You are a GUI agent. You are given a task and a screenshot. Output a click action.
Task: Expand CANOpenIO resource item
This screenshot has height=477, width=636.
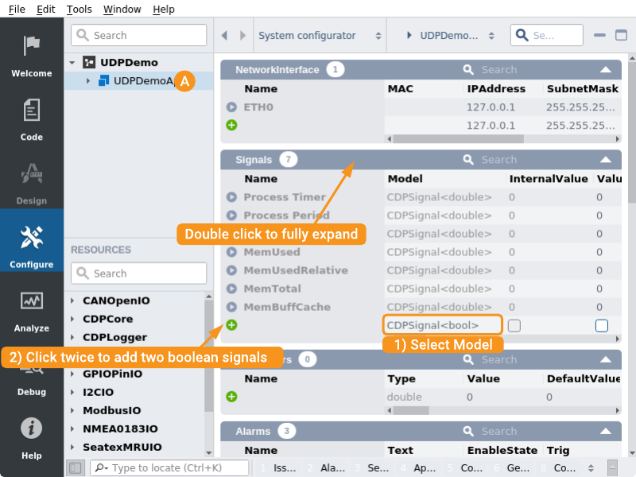coord(73,301)
